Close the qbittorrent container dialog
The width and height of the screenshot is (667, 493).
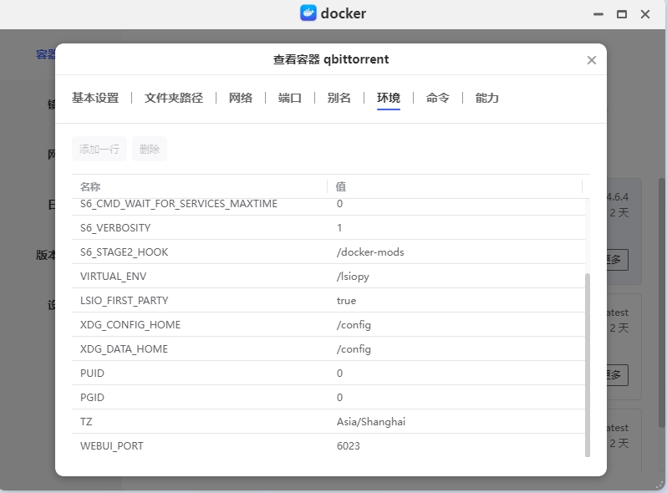591,60
